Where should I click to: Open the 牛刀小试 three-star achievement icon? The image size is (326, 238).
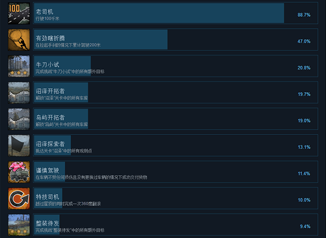pos(18,66)
